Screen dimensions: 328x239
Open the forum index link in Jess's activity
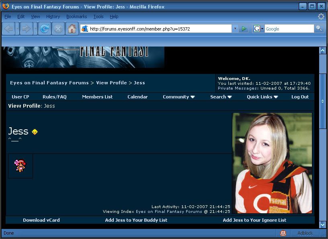[x=169, y=212]
